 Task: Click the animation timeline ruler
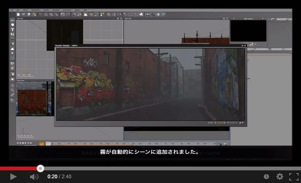point(134,144)
